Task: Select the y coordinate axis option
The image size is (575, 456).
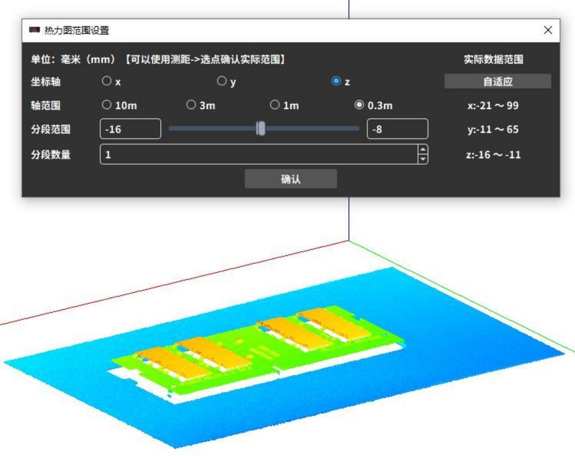Action: pos(221,81)
